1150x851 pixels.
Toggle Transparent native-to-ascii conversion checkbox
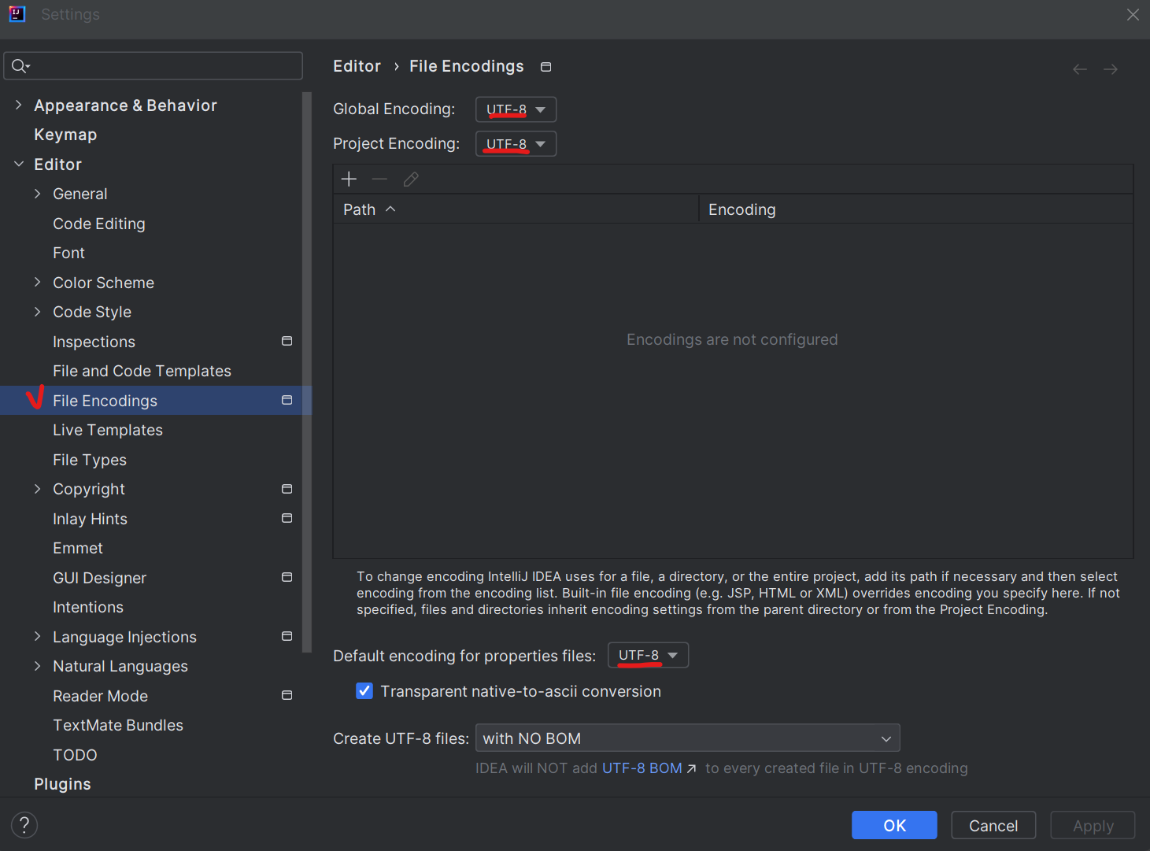pyautogui.click(x=364, y=691)
